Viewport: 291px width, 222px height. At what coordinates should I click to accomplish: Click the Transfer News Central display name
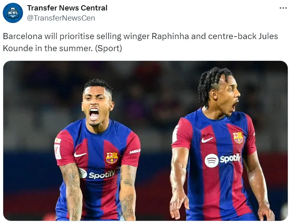pyautogui.click(x=67, y=8)
